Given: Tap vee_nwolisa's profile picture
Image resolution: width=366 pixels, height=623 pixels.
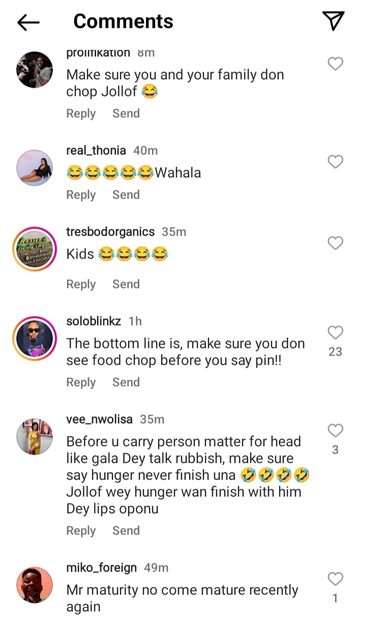Looking at the screenshot, I should coord(35,437).
